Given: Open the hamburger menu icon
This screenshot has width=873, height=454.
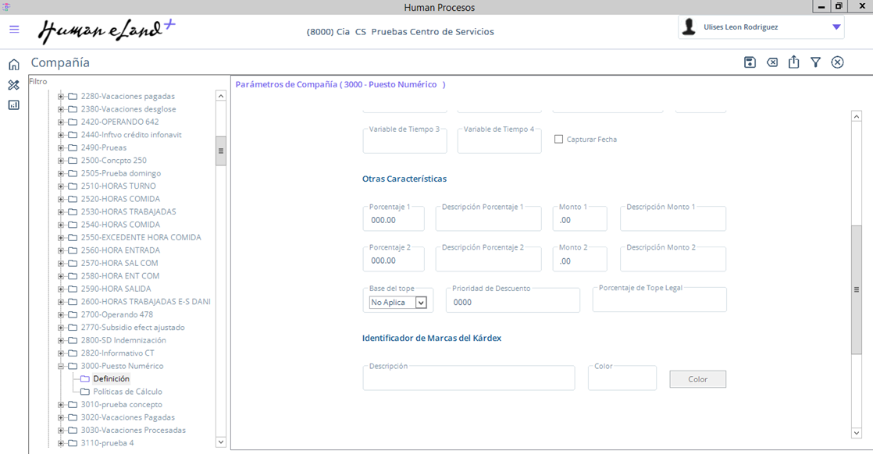Looking at the screenshot, I should coord(14,30).
